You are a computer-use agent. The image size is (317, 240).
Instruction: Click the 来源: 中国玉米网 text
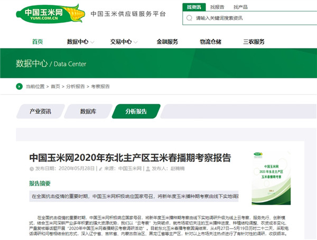tap(123, 169)
